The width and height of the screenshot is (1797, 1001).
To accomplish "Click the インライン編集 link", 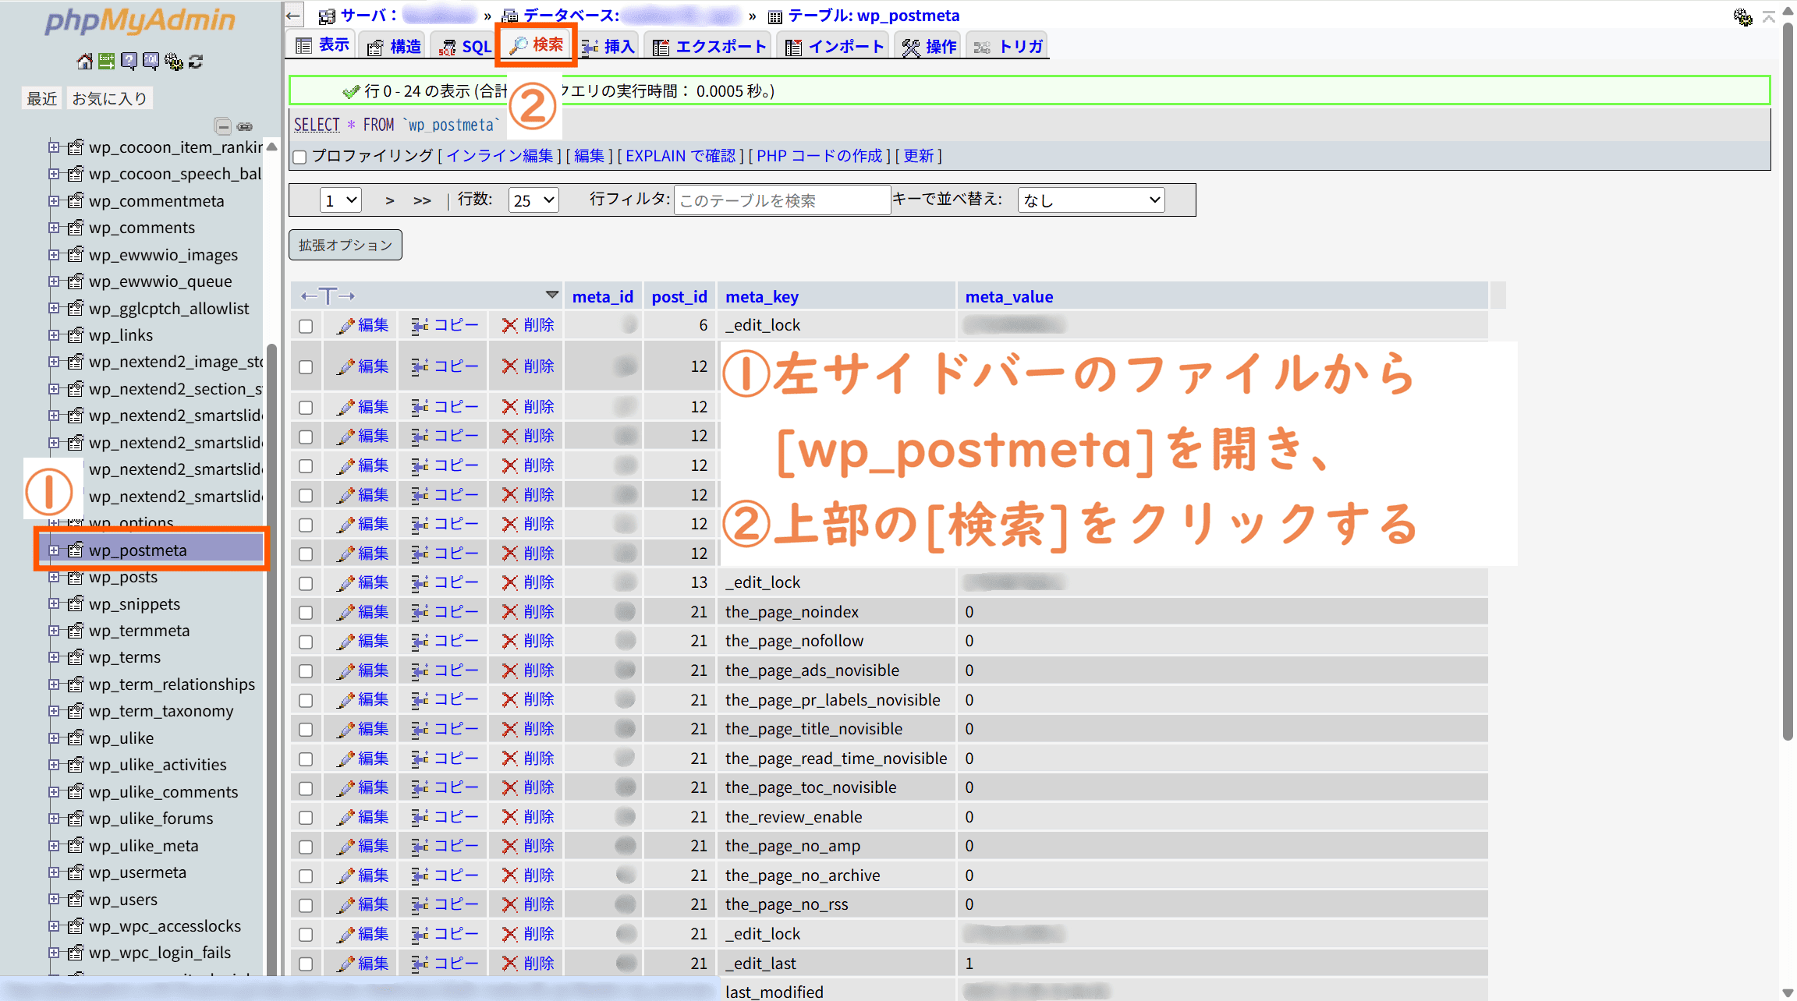I will tap(499, 156).
